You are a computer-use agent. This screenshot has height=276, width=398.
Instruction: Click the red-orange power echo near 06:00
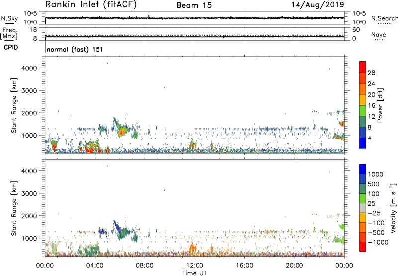click(x=122, y=132)
